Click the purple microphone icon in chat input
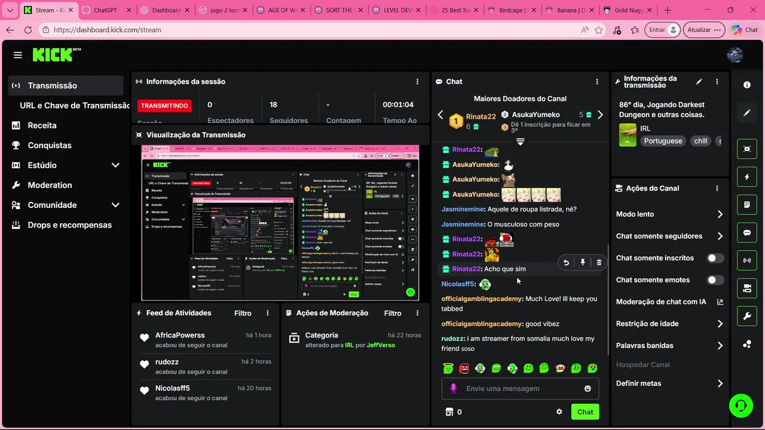This screenshot has width=765, height=430. pyautogui.click(x=453, y=388)
